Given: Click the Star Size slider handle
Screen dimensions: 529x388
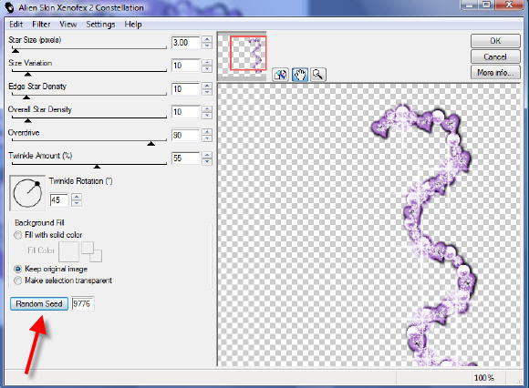Looking at the screenshot, I should pyautogui.click(x=16, y=50).
